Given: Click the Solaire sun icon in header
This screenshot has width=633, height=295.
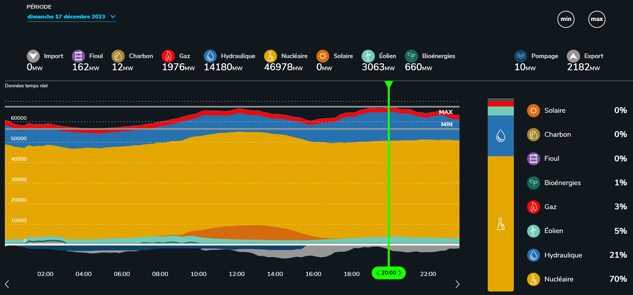Looking at the screenshot, I should (x=323, y=56).
